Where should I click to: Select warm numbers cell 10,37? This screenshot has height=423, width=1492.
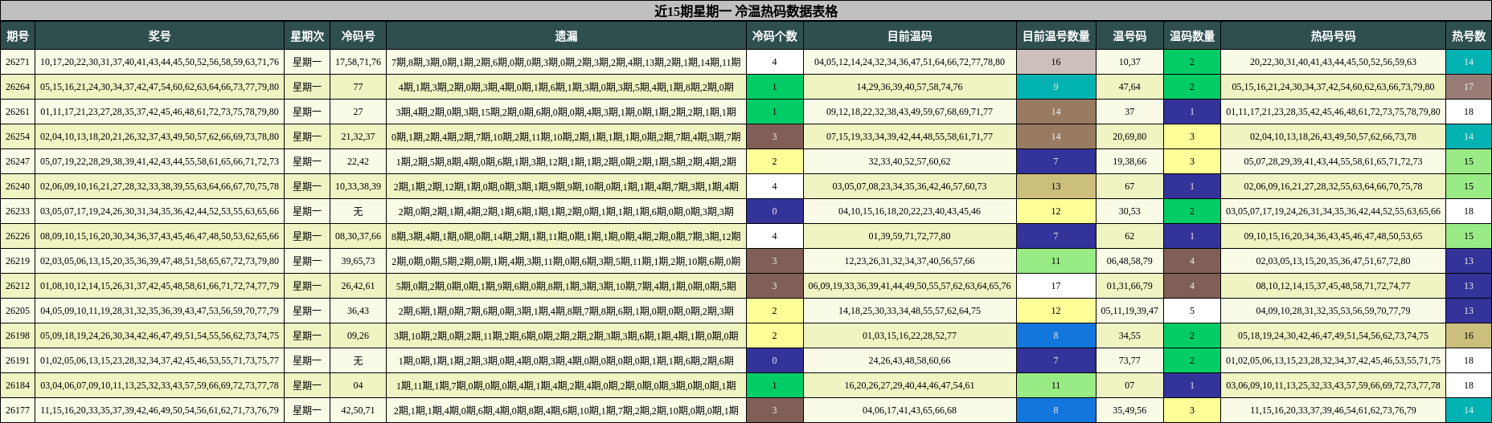point(1129,62)
